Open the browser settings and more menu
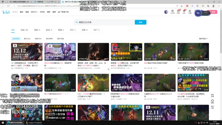Viewport: 222px width, 125px height. tap(219, 6)
